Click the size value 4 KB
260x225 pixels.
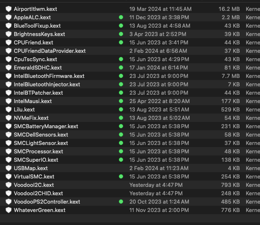(x=234, y=168)
